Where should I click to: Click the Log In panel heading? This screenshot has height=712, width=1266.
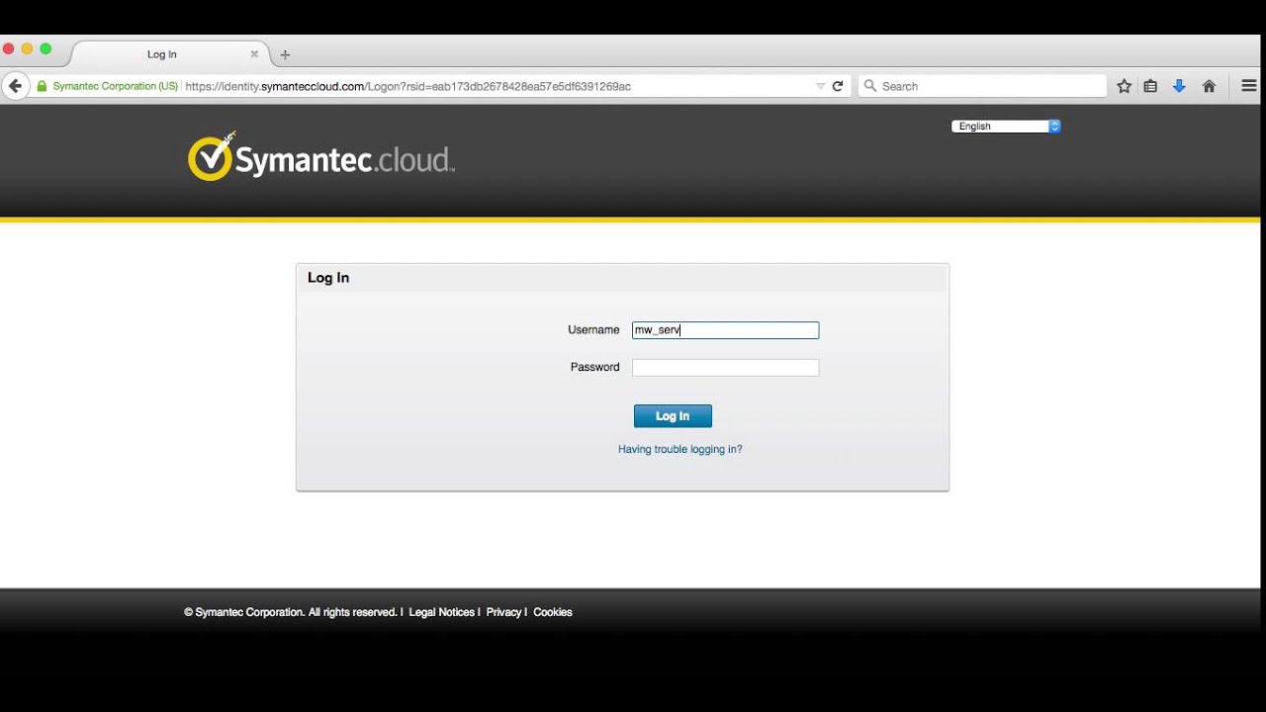pyautogui.click(x=328, y=278)
